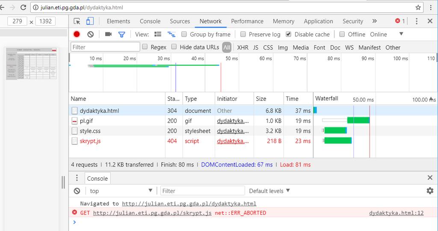
Task: Filter requests by CSS type
Action: pyautogui.click(x=268, y=47)
